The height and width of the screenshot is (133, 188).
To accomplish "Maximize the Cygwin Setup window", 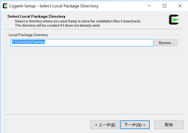I will coord(164,6).
